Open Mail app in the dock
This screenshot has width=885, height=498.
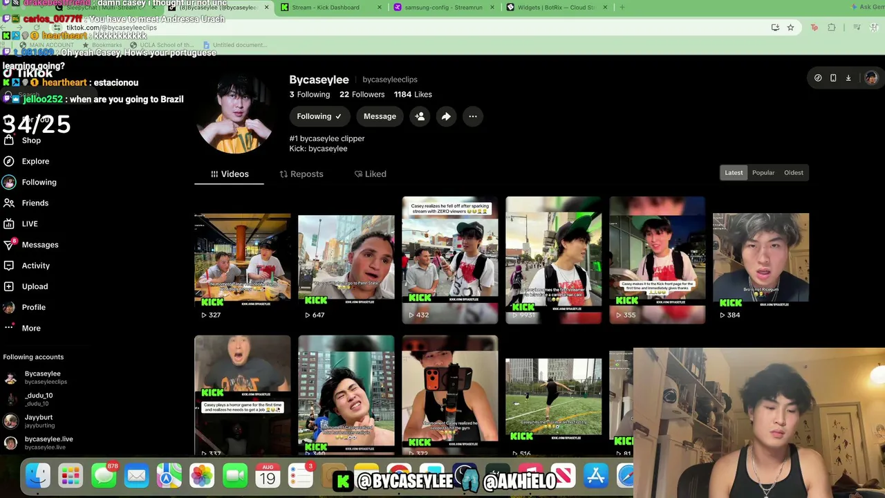pyautogui.click(x=136, y=476)
